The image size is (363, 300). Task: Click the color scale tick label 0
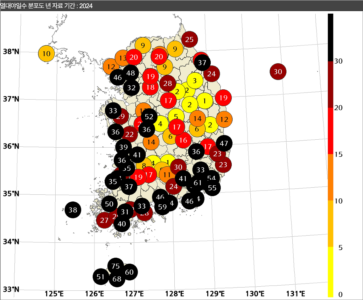[x=341, y=294]
